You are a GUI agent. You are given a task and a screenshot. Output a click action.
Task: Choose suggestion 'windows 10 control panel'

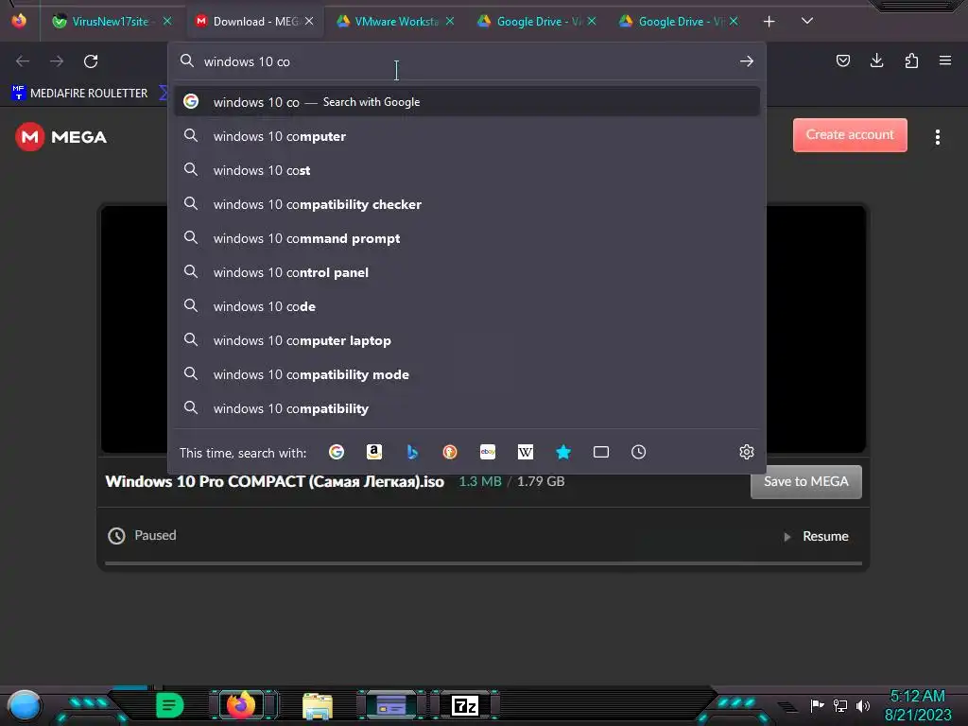click(x=467, y=271)
